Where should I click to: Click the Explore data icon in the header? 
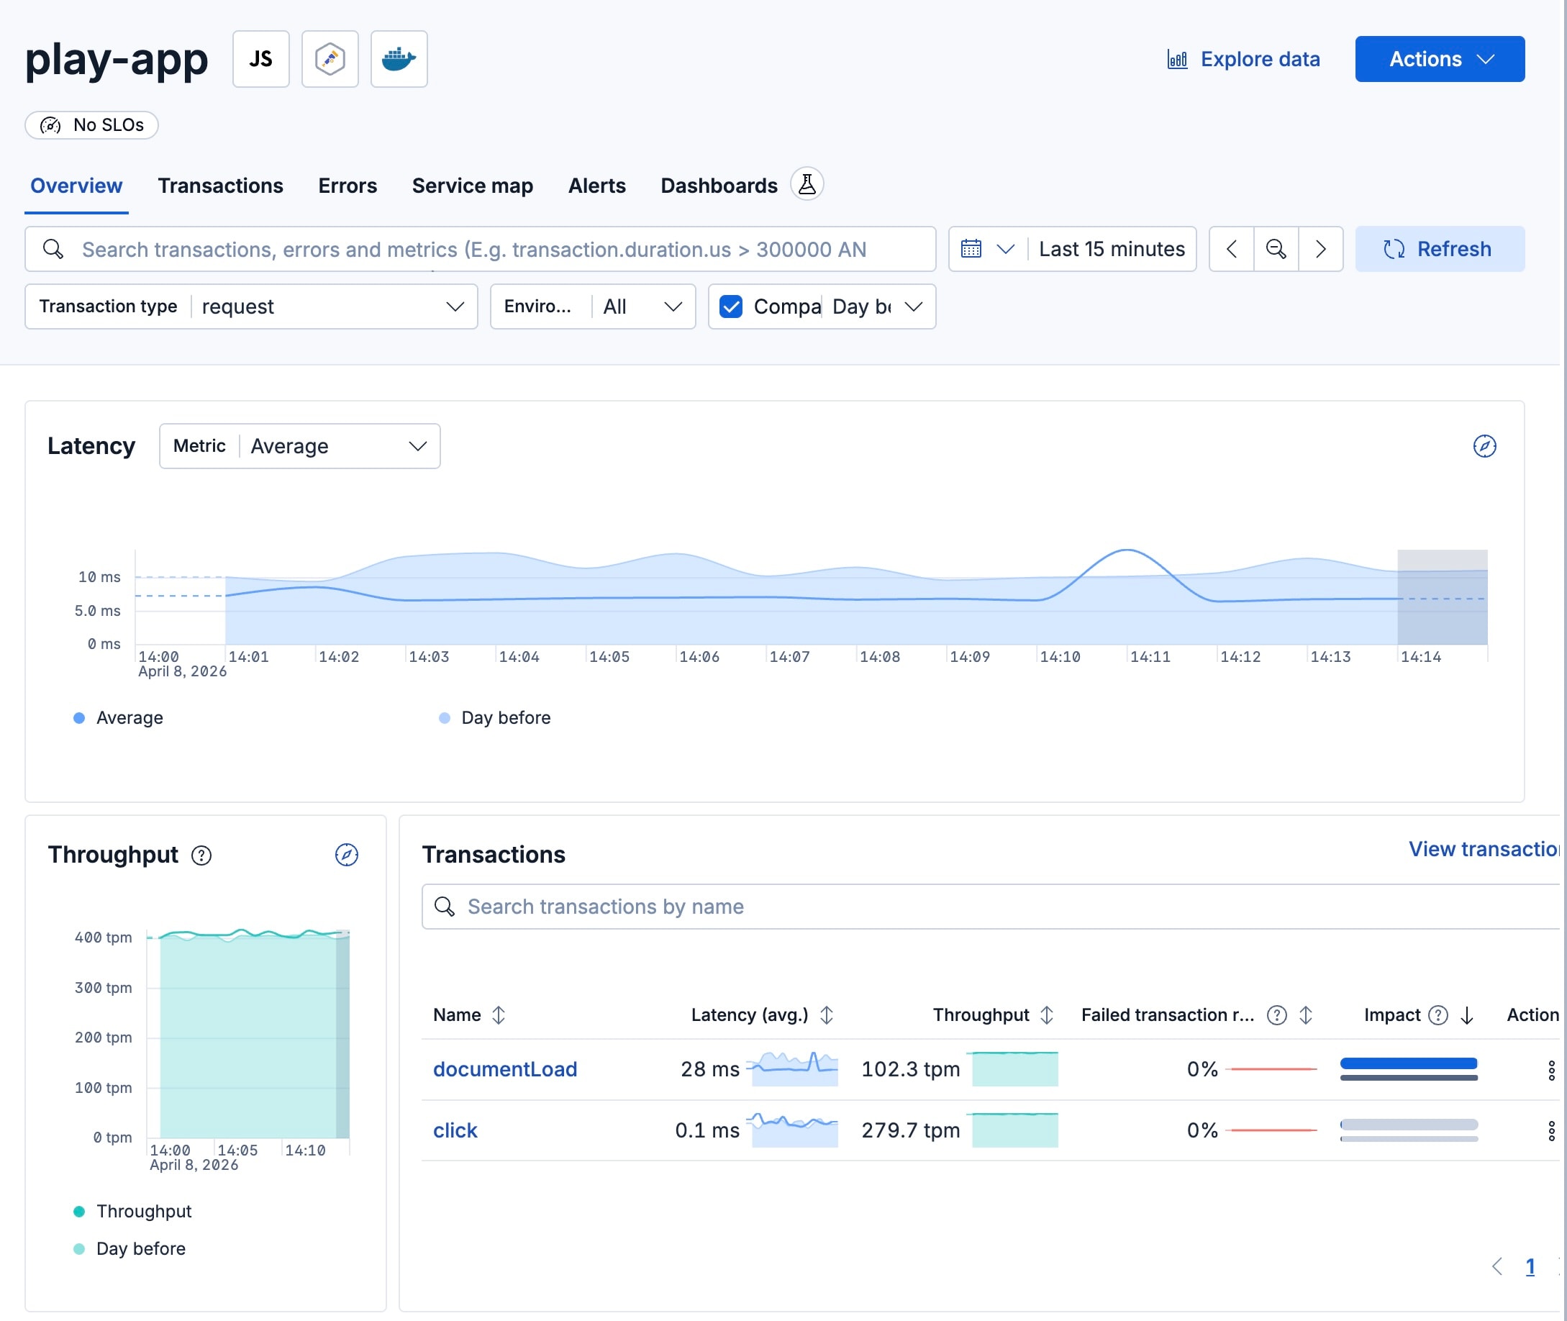click(1177, 58)
